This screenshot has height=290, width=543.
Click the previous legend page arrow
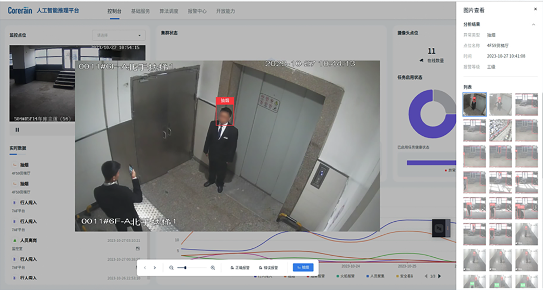coord(426,276)
